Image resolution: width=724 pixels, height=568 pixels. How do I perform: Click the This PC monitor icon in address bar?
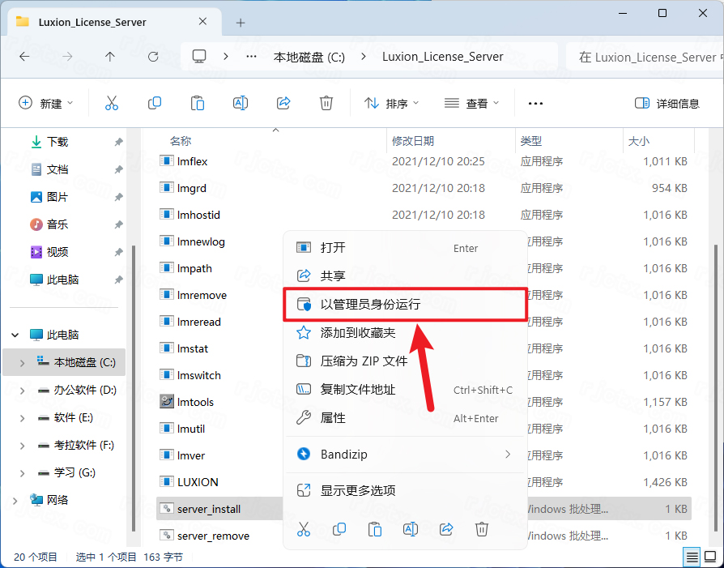pyautogui.click(x=199, y=57)
